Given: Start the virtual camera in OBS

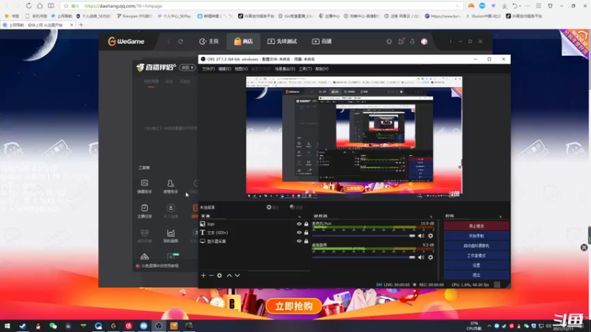Looking at the screenshot, I should 476,246.
